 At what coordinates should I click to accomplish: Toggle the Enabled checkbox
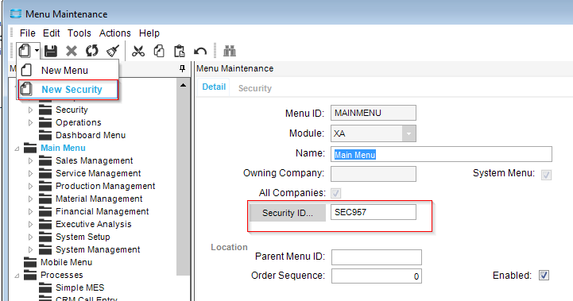click(x=544, y=276)
